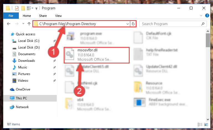This screenshot has width=213, height=130.
Task: Open the recent locations dropdown arrow
Action: (23, 24)
